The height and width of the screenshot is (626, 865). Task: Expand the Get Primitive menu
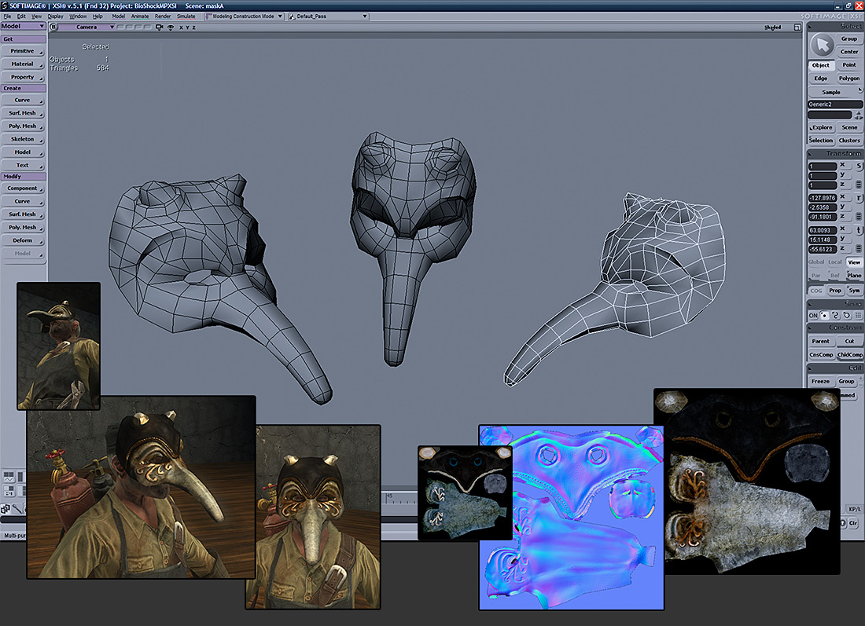pos(23,51)
